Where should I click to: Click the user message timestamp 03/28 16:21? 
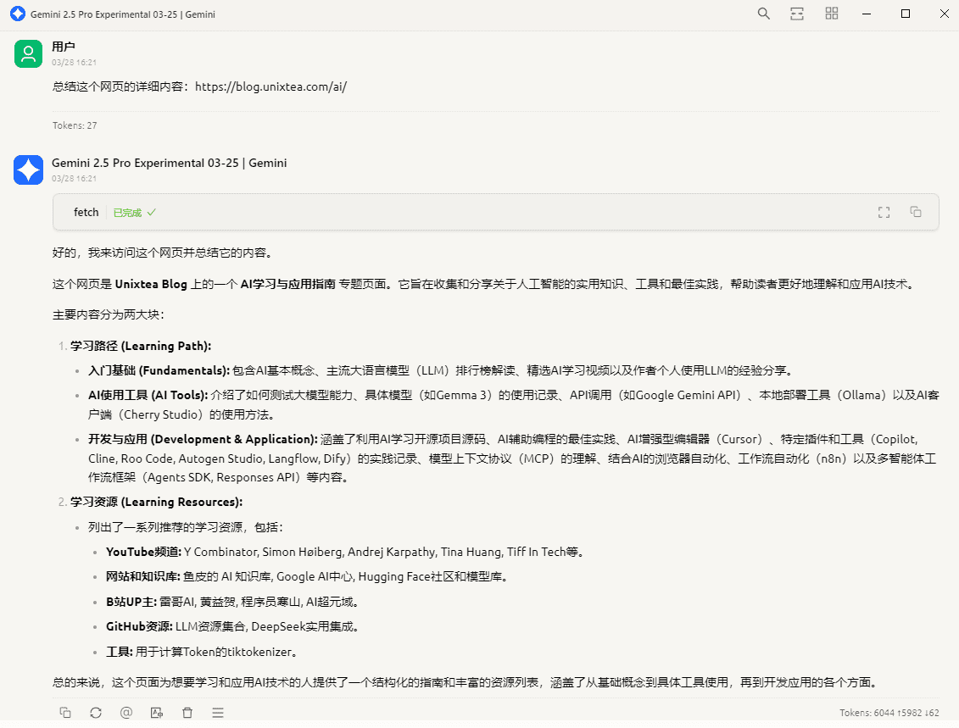pyautogui.click(x=74, y=63)
